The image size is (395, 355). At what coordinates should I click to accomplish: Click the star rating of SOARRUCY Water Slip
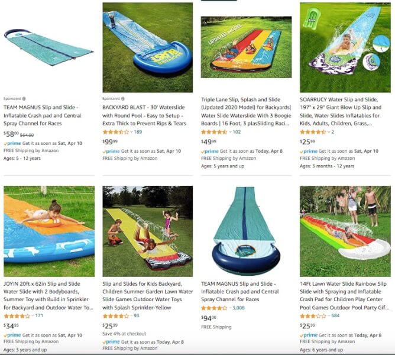tap(313, 132)
